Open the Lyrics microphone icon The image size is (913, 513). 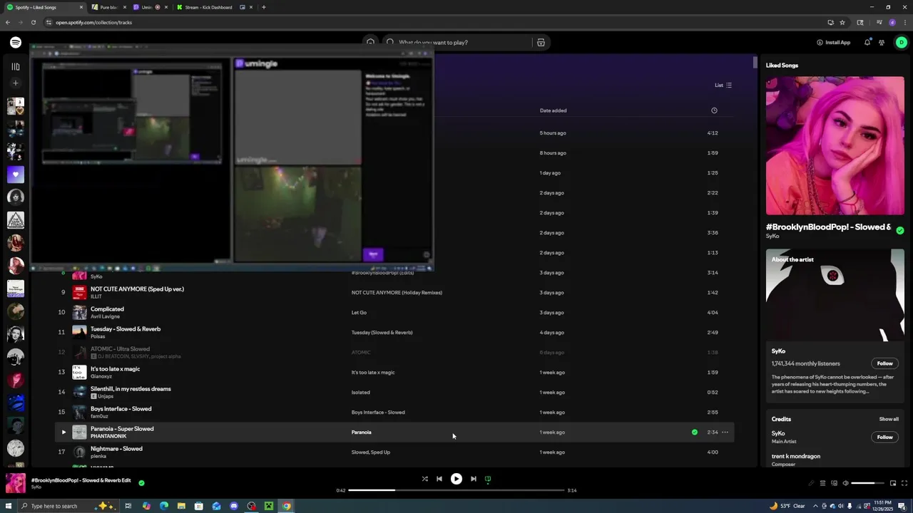(x=810, y=483)
